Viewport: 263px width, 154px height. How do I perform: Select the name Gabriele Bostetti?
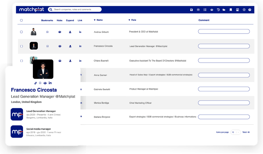click(x=102, y=89)
